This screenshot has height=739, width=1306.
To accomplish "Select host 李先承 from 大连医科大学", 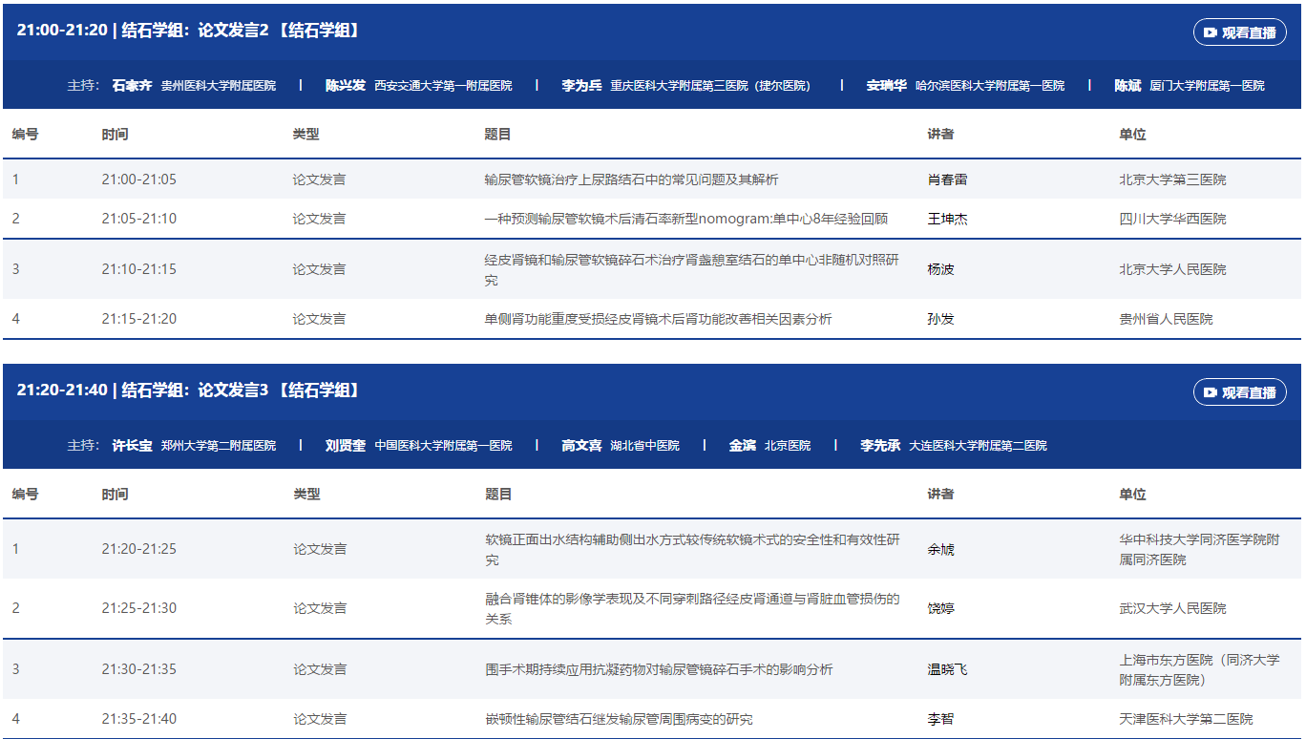I will (879, 446).
